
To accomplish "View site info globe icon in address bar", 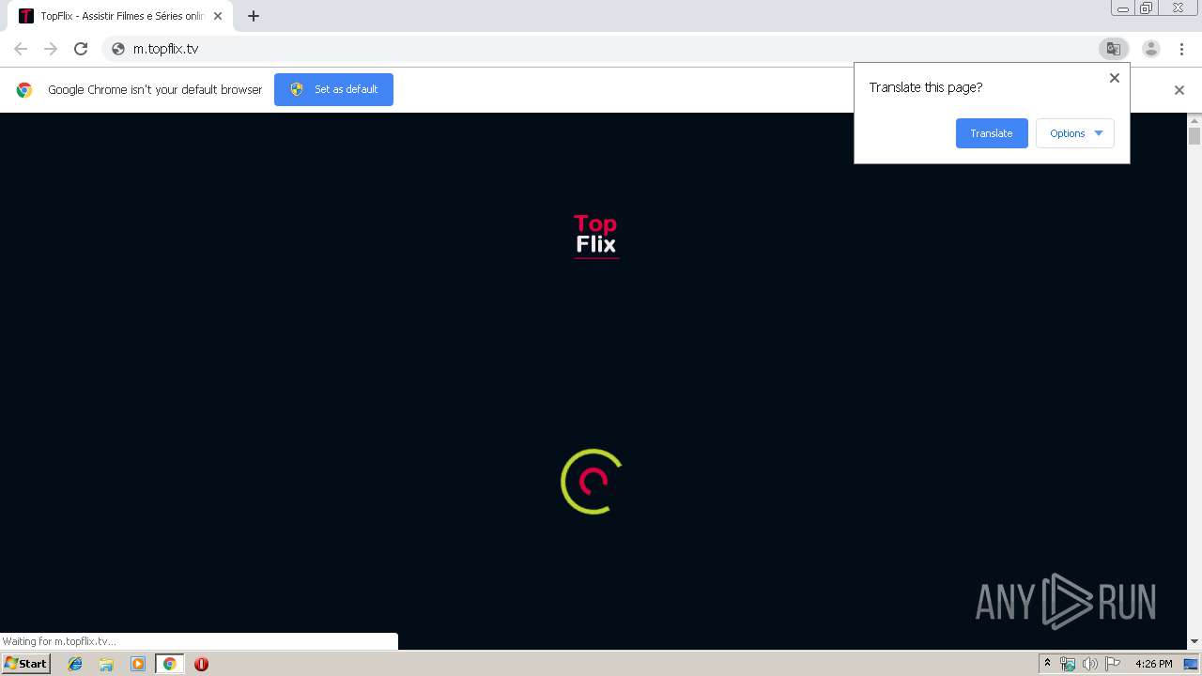I will (118, 49).
